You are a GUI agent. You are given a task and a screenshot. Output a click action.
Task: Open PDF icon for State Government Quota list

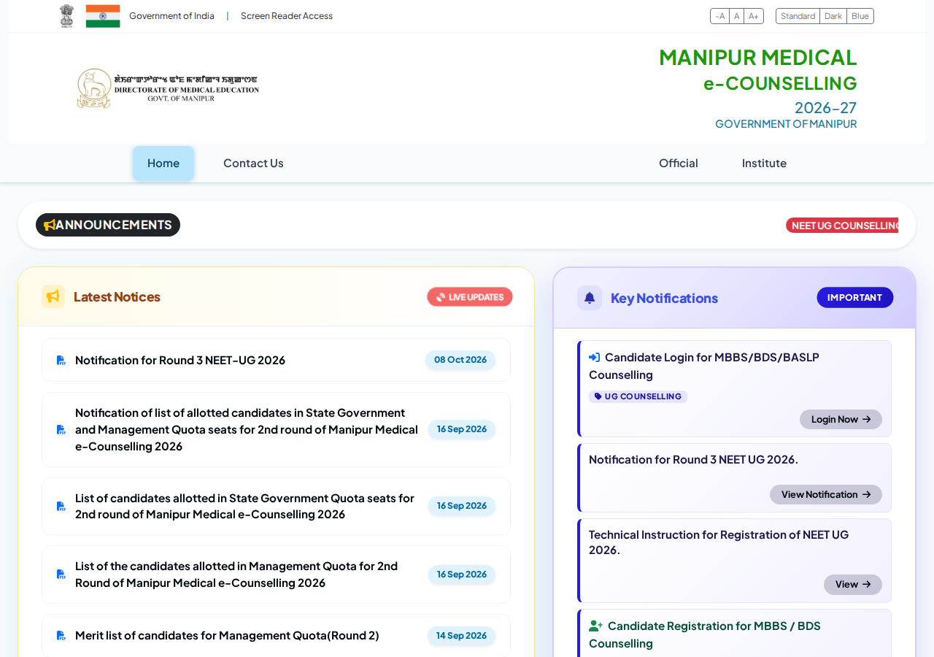tap(61, 507)
